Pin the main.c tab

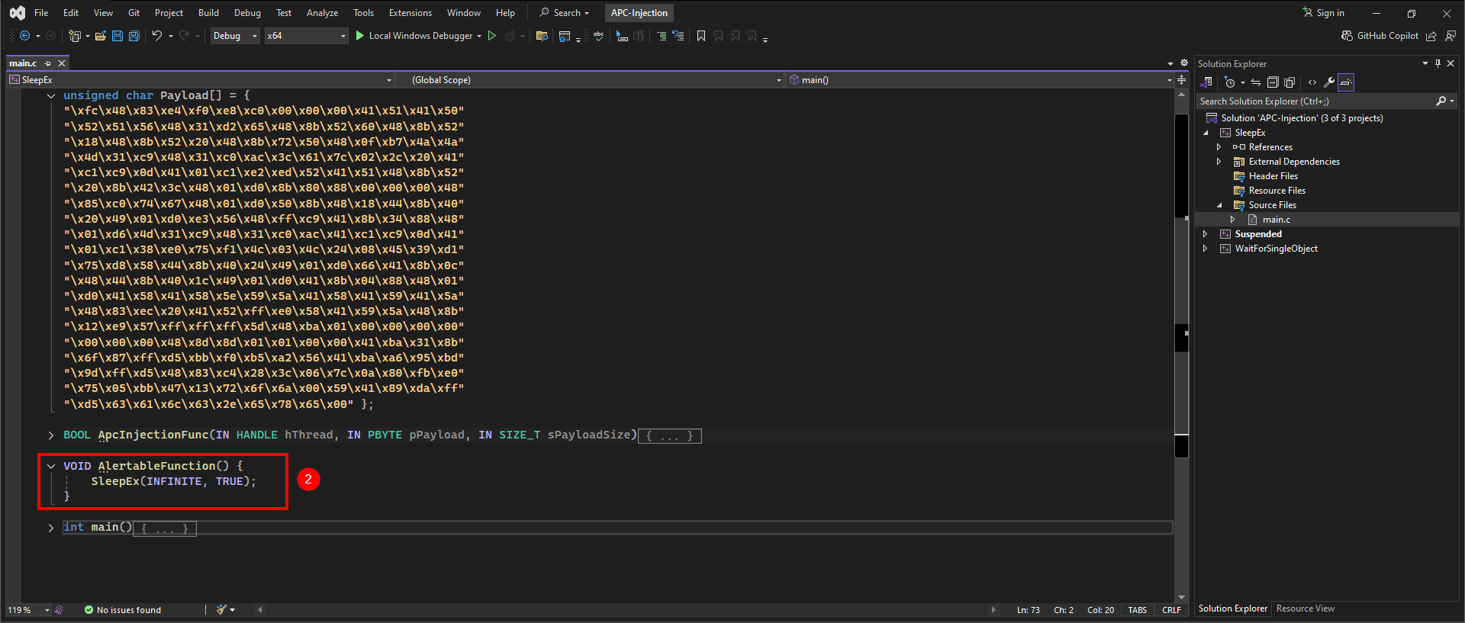[x=48, y=63]
